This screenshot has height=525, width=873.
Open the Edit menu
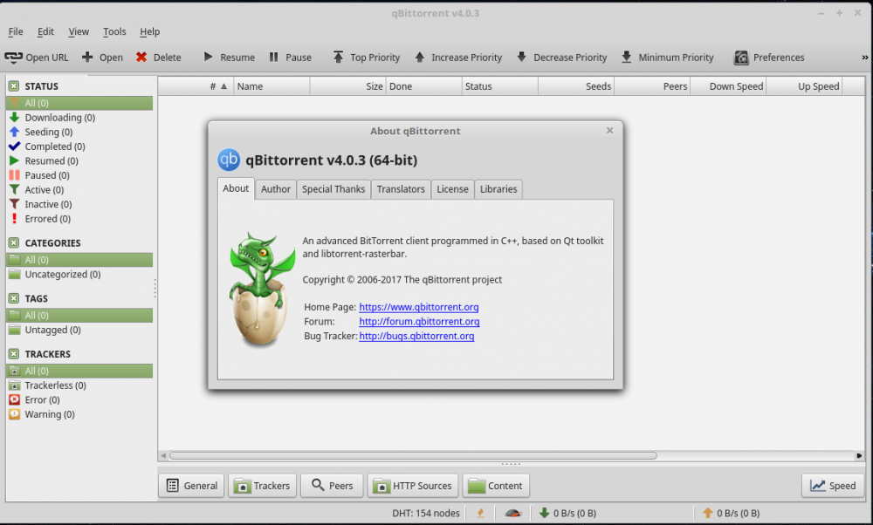point(45,31)
